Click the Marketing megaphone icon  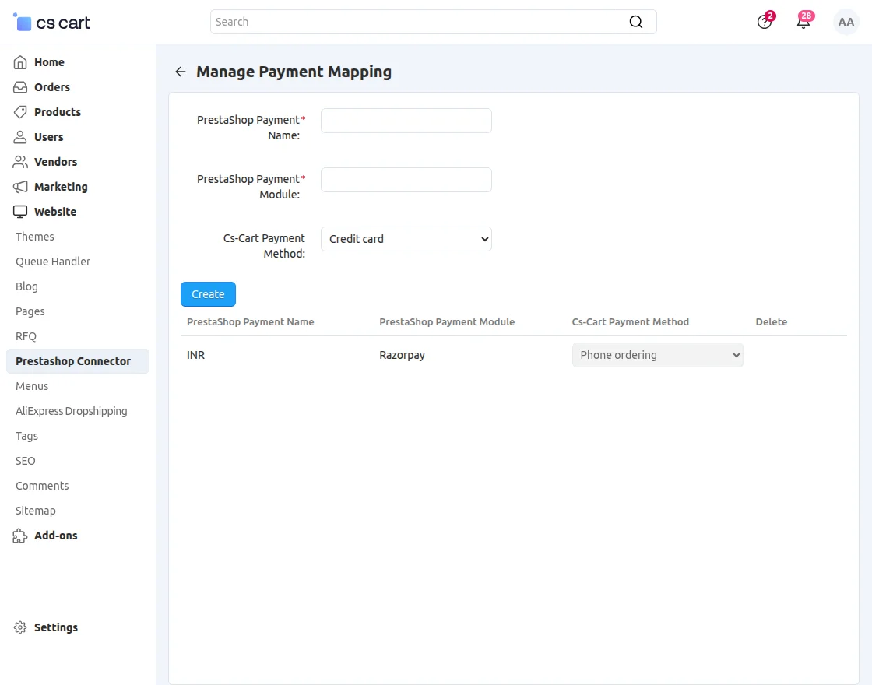click(x=21, y=187)
